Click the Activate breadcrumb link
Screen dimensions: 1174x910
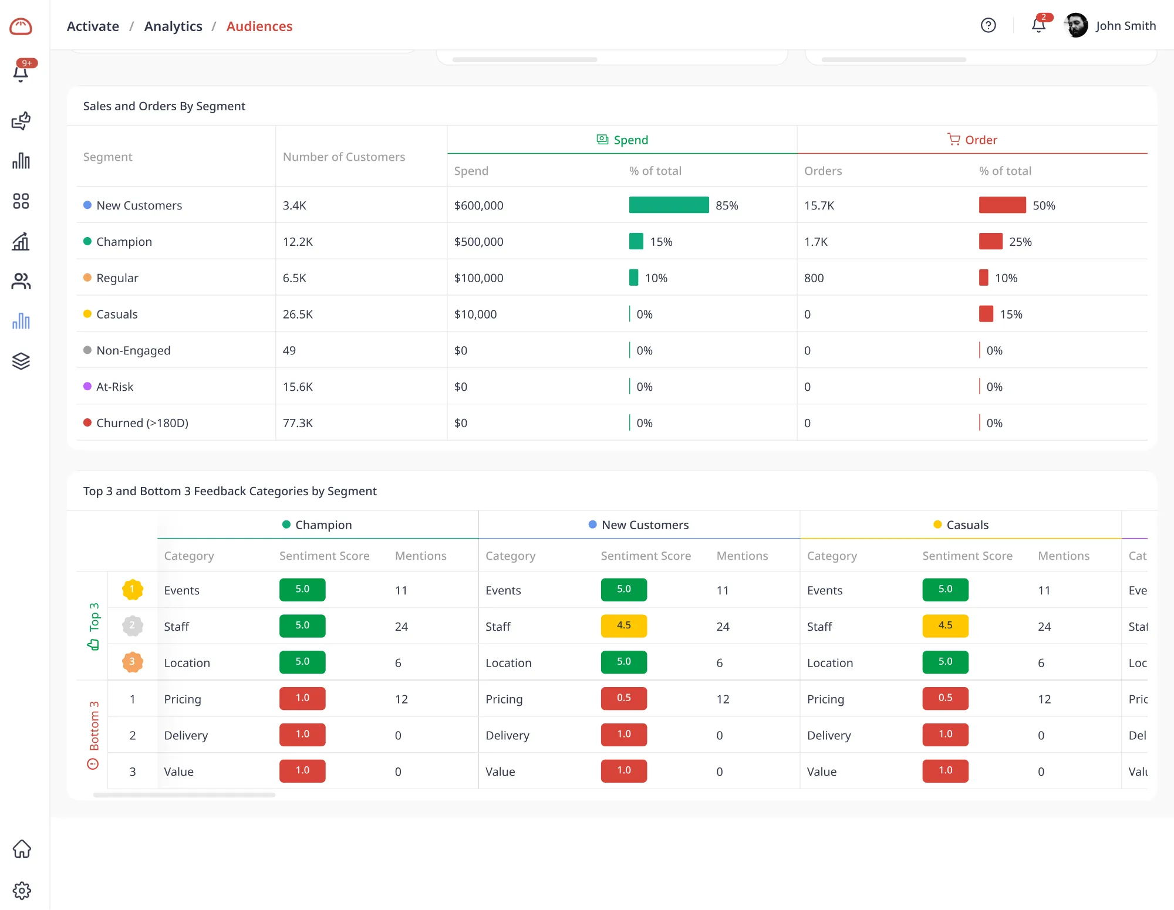(x=93, y=26)
